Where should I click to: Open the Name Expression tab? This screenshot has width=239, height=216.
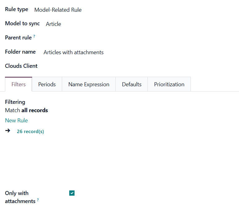[x=89, y=84]
